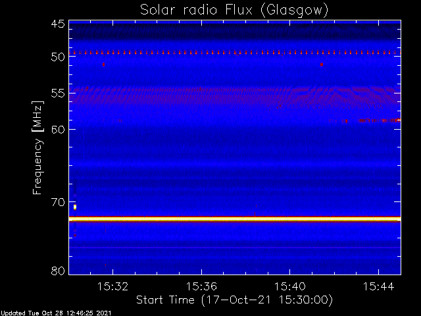Click the 15:36 time tick label
Image resolution: width=421 pixels, height=316 pixels.
pos(201,286)
